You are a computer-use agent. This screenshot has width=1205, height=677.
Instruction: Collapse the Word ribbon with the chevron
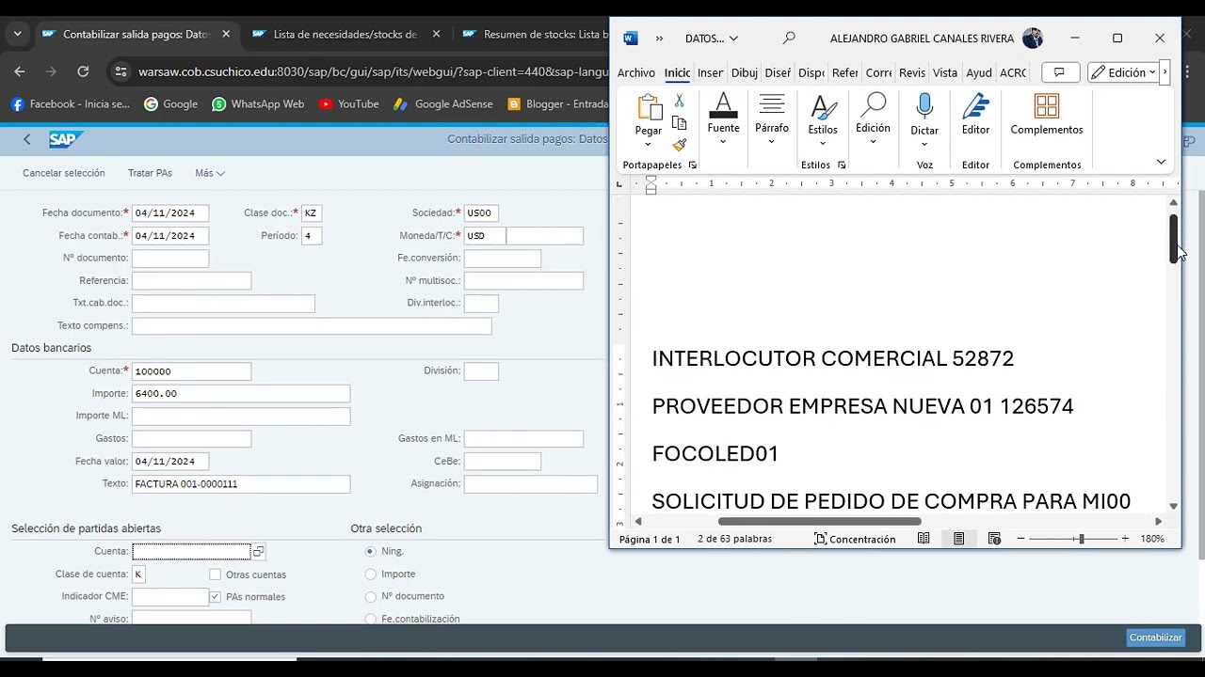pyautogui.click(x=1161, y=162)
